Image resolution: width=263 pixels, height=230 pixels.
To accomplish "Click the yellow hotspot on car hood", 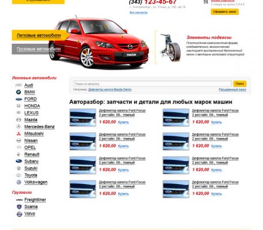I will [x=122, y=37].
